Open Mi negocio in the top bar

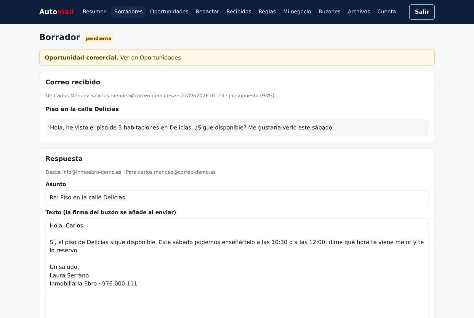[x=297, y=12]
